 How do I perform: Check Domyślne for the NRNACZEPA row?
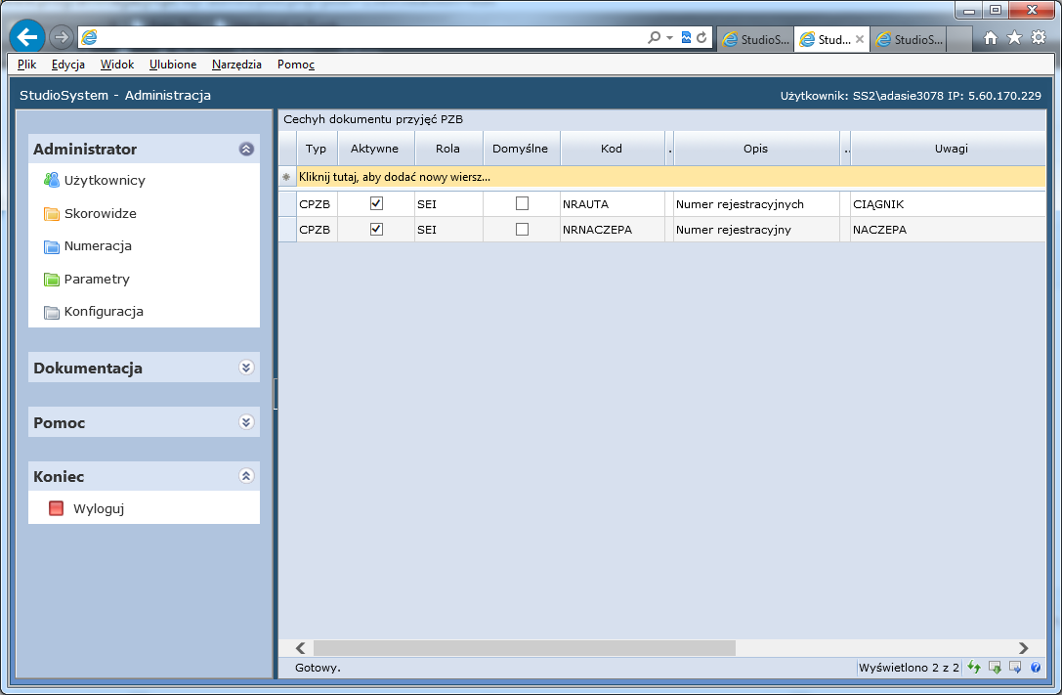click(522, 229)
